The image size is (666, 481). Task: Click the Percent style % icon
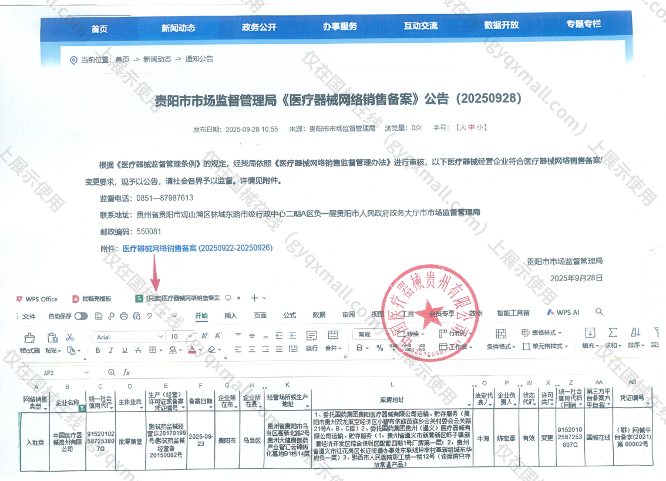coord(380,348)
